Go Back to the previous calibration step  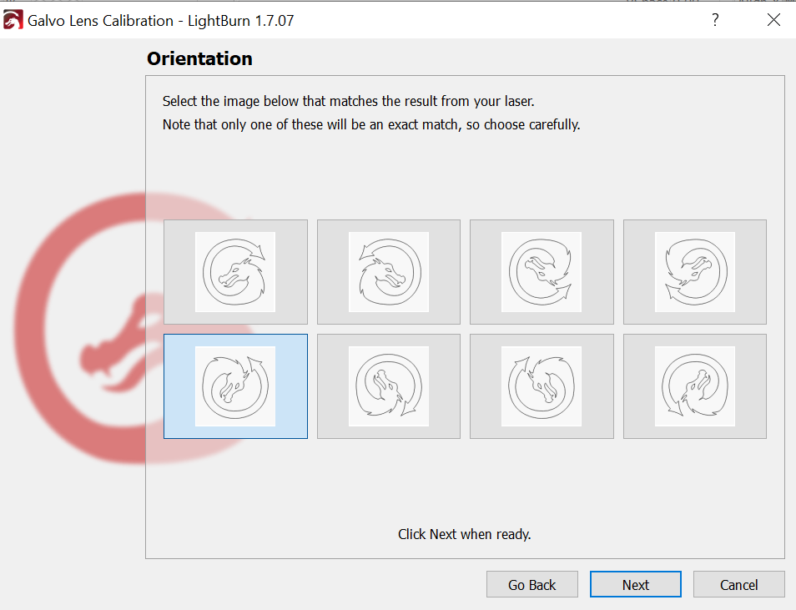(532, 585)
